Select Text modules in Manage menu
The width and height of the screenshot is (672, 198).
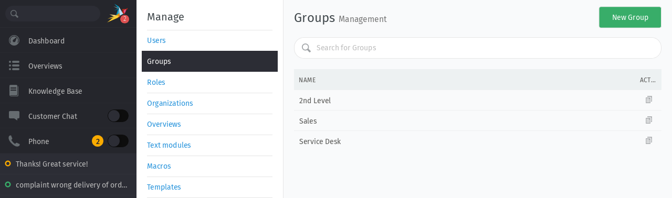coord(209,145)
